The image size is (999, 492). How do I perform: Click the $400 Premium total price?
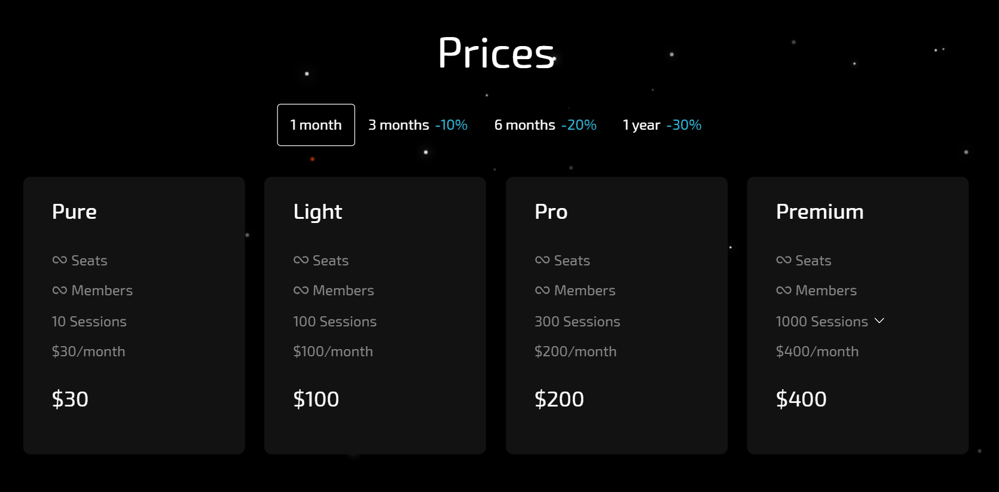[801, 399]
